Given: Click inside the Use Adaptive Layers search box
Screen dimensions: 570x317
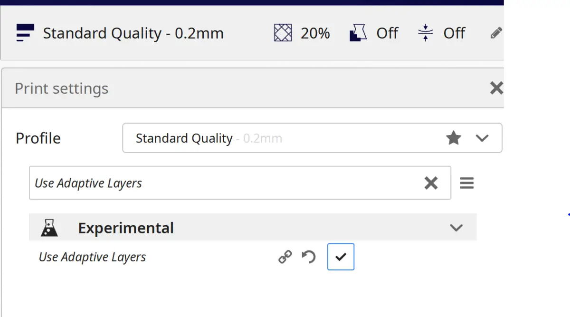Looking at the screenshot, I should 214,183.
